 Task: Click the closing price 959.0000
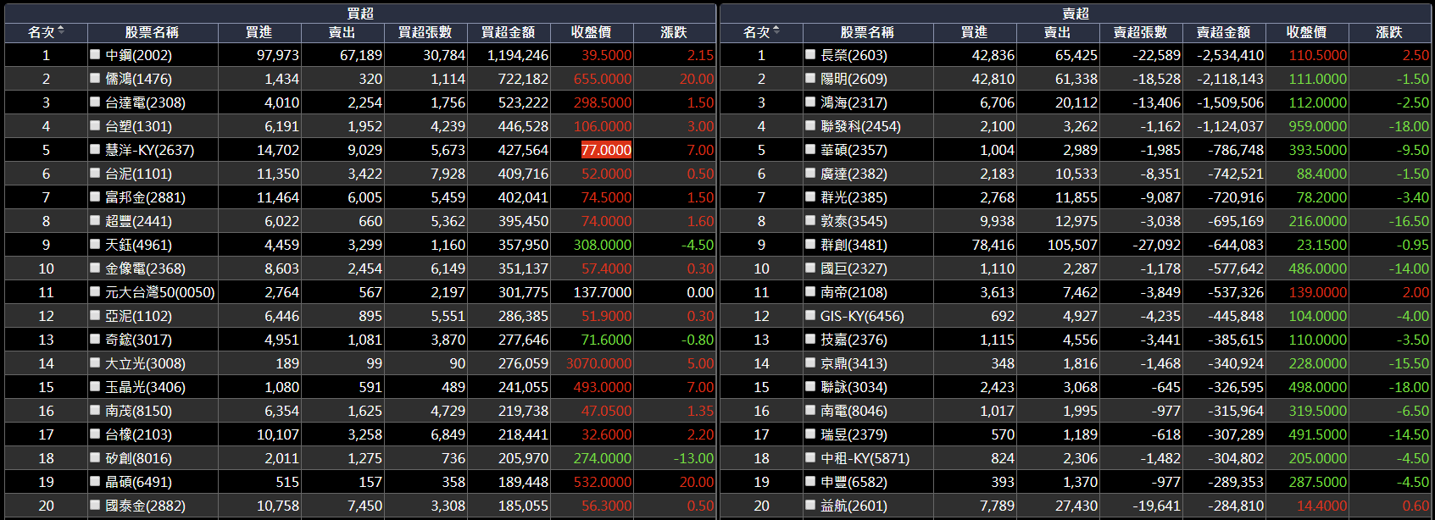pos(1317,126)
